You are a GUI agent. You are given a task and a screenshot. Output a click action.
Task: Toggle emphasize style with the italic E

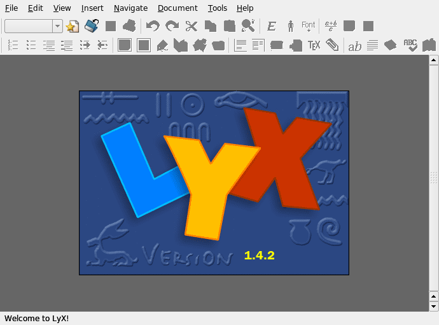271,26
